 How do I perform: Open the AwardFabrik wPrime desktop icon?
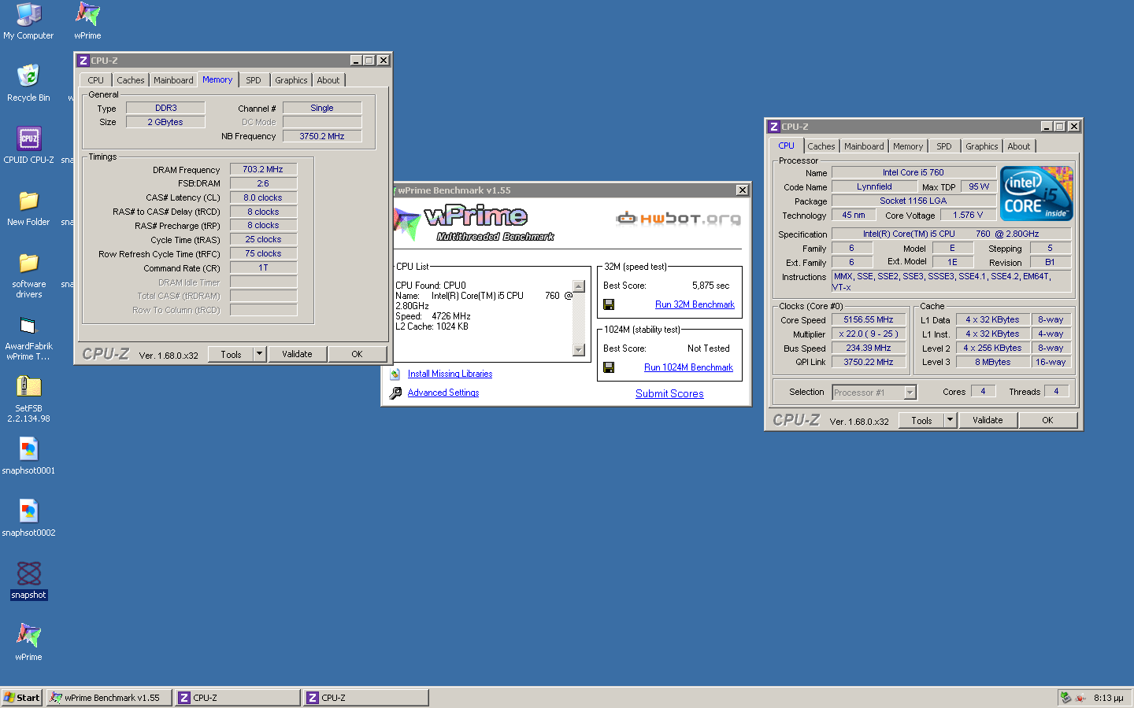pos(28,337)
